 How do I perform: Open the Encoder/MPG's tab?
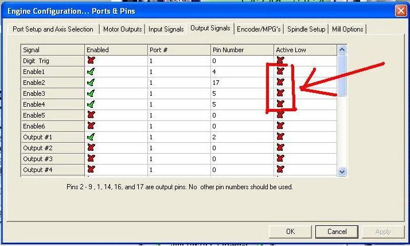[x=259, y=29]
